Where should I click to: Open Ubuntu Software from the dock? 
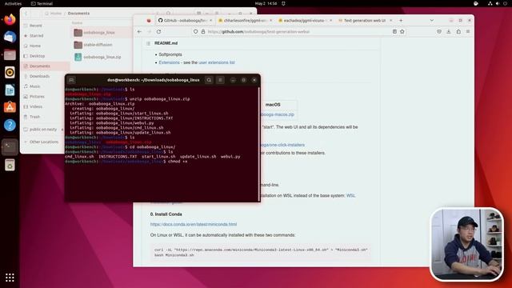click(10, 107)
